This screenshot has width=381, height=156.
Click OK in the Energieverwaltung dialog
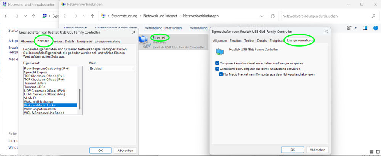(293, 150)
